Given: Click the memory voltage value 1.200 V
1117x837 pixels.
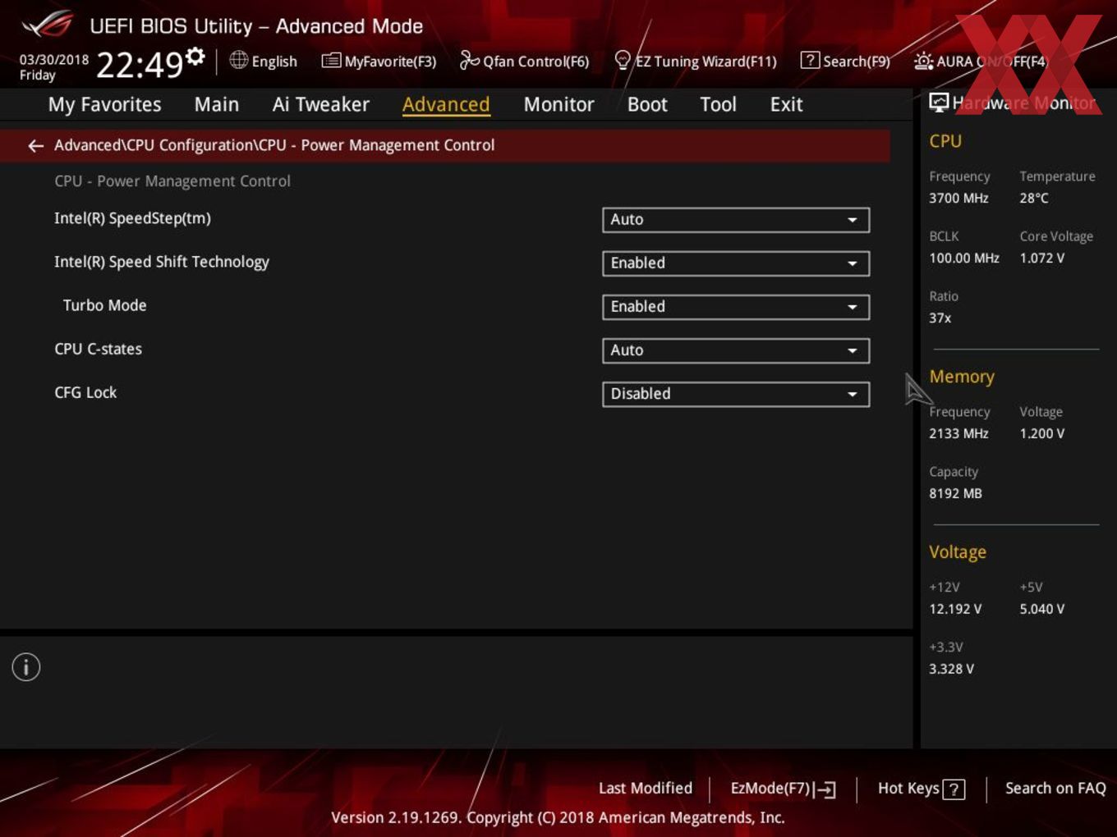Looking at the screenshot, I should 1042,433.
